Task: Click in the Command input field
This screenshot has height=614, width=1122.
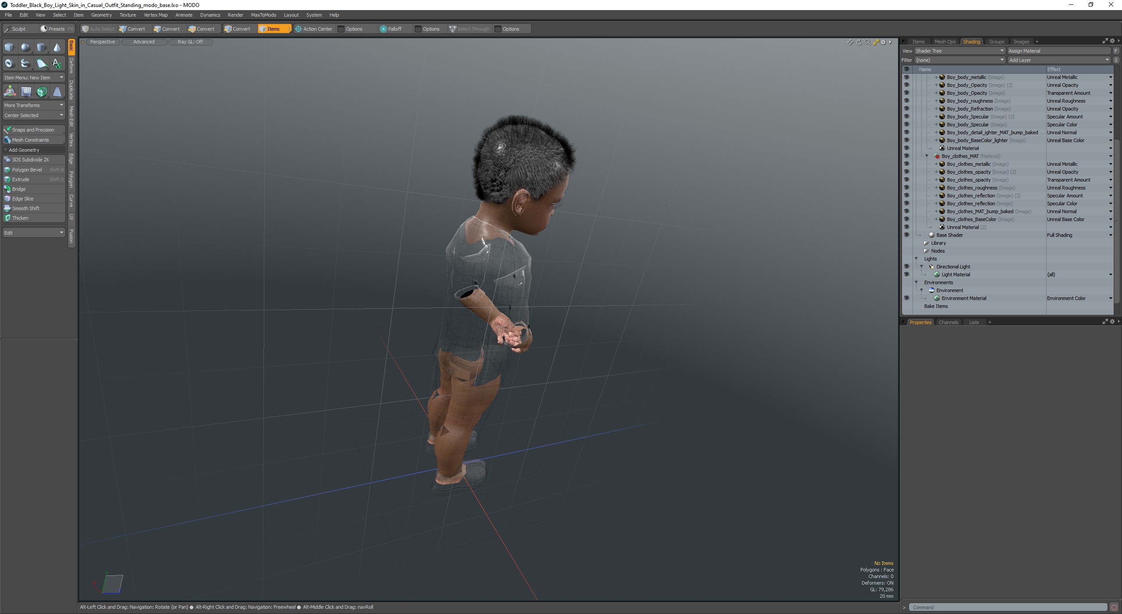Action: click(x=1008, y=607)
